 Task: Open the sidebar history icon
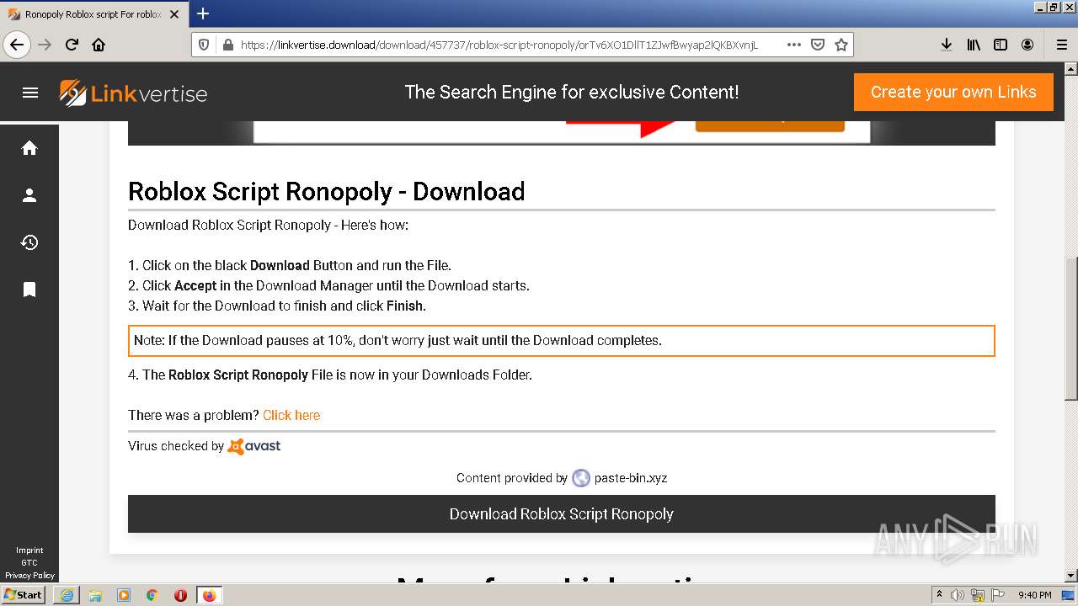pos(29,242)
